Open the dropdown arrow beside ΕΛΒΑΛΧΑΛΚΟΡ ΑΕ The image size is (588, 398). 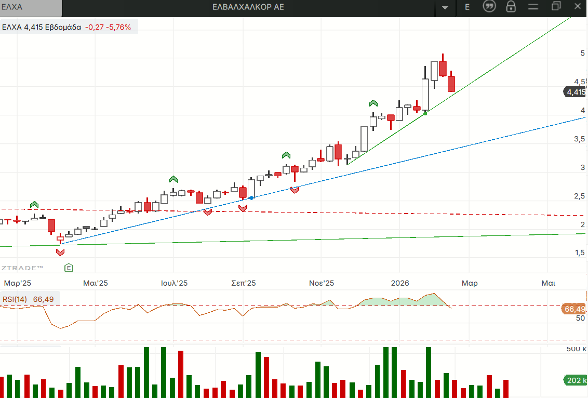[x=445, y=7]
